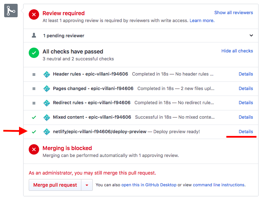Click the Netlify icon beside Pages changed

point(47,89)
